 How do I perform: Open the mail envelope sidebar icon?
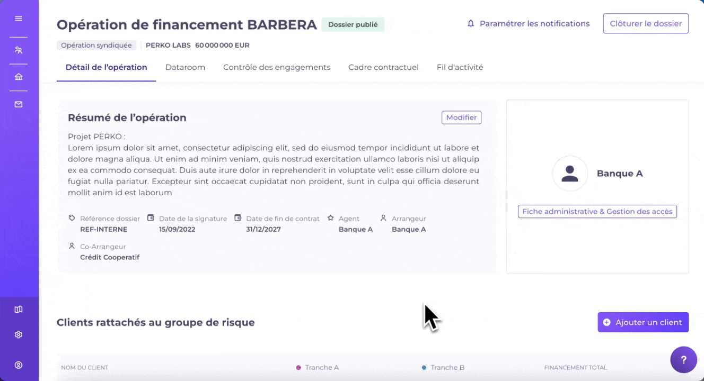[19, 104]
